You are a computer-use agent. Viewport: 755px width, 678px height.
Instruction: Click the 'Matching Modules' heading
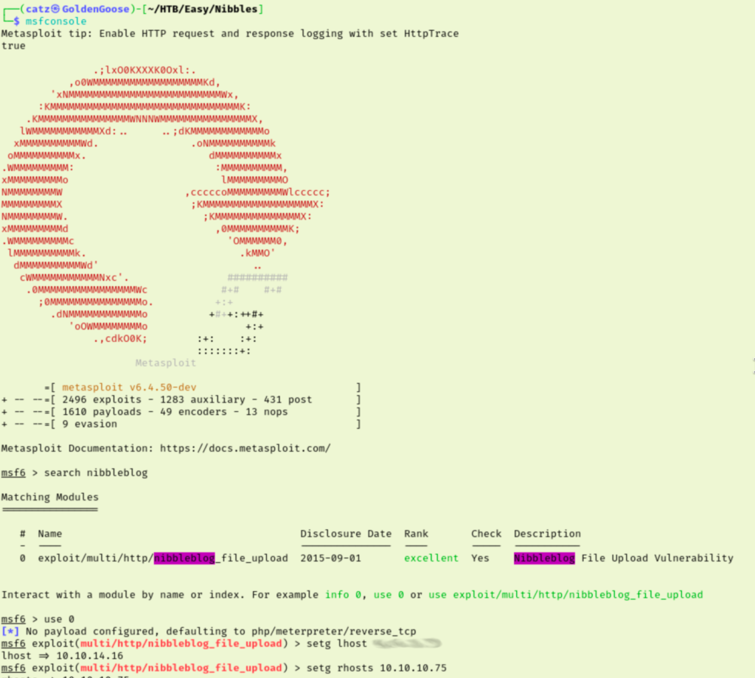point(49,497)
